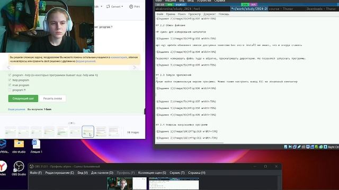Viewport: 339px width, 190px height.
Task: Tick the unchecked 'program ?' checkbox
Action: point(10,90)
